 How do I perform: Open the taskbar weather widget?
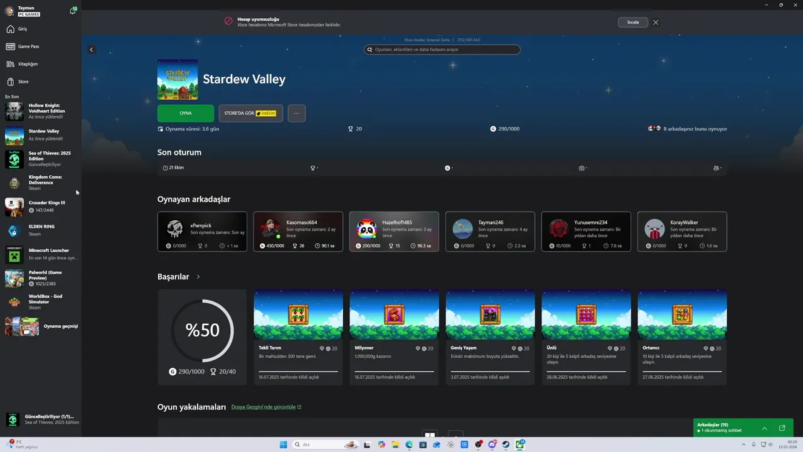coord(22,444)
